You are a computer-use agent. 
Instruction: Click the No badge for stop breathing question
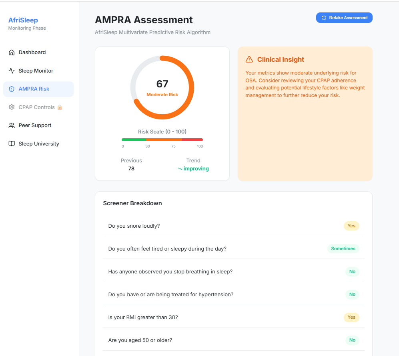[x=352, y=272]
